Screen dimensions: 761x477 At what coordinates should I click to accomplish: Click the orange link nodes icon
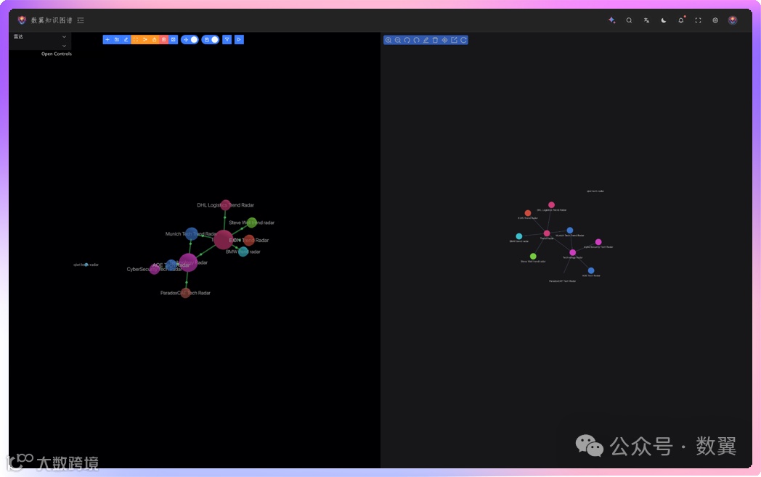pyautogui.click(x=145, y=40)
